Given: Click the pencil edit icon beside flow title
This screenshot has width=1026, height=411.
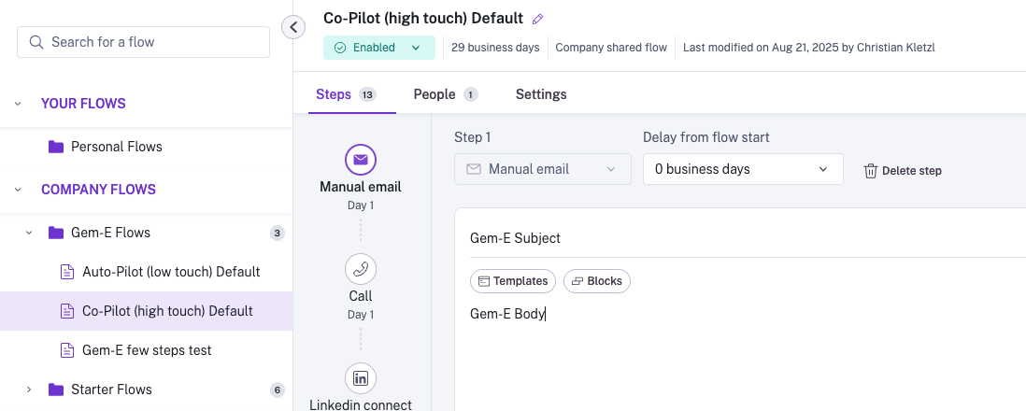Looking at the screenshot, I should pos(537,19).
